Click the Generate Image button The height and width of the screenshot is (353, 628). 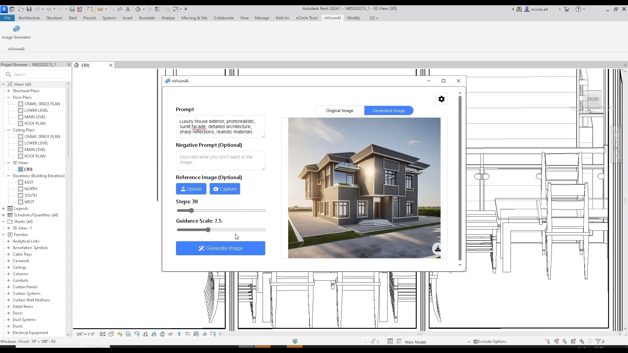coord(220,248)
